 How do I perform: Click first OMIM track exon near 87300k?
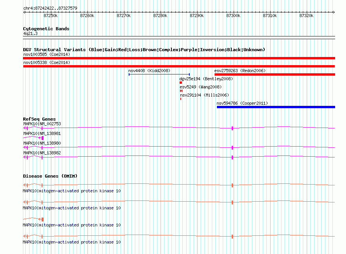click(232, 185)
